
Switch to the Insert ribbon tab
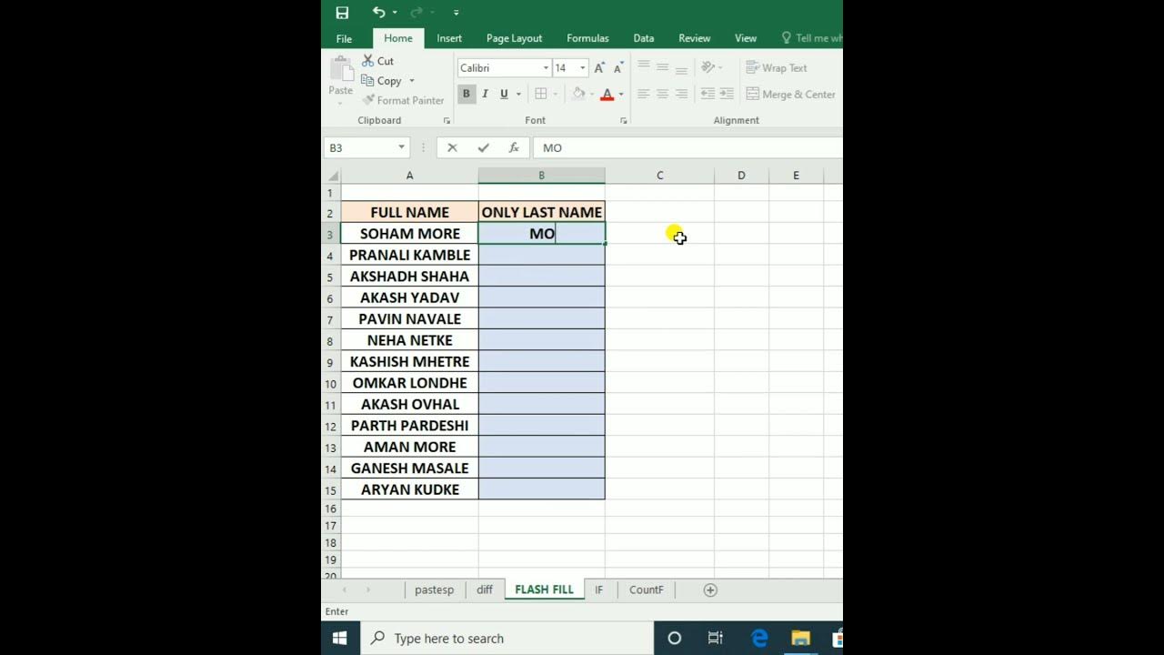coord(449,38)
